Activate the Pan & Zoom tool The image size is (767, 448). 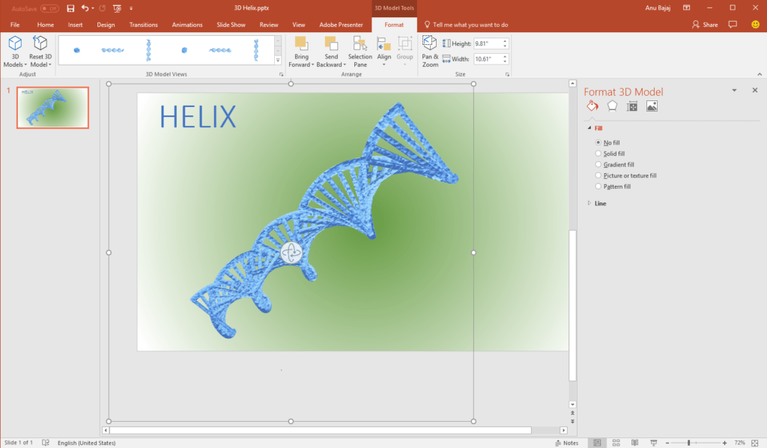pos(430,52)
